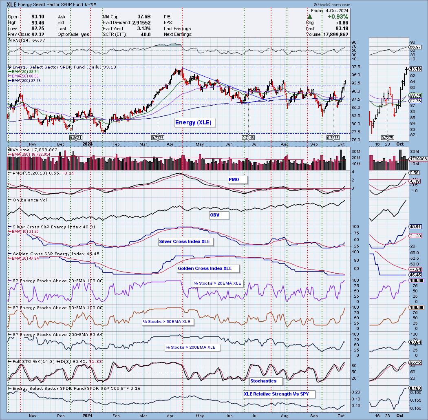Click the 0.7148 annotation near July
The image size is (428, 420).
248,138
